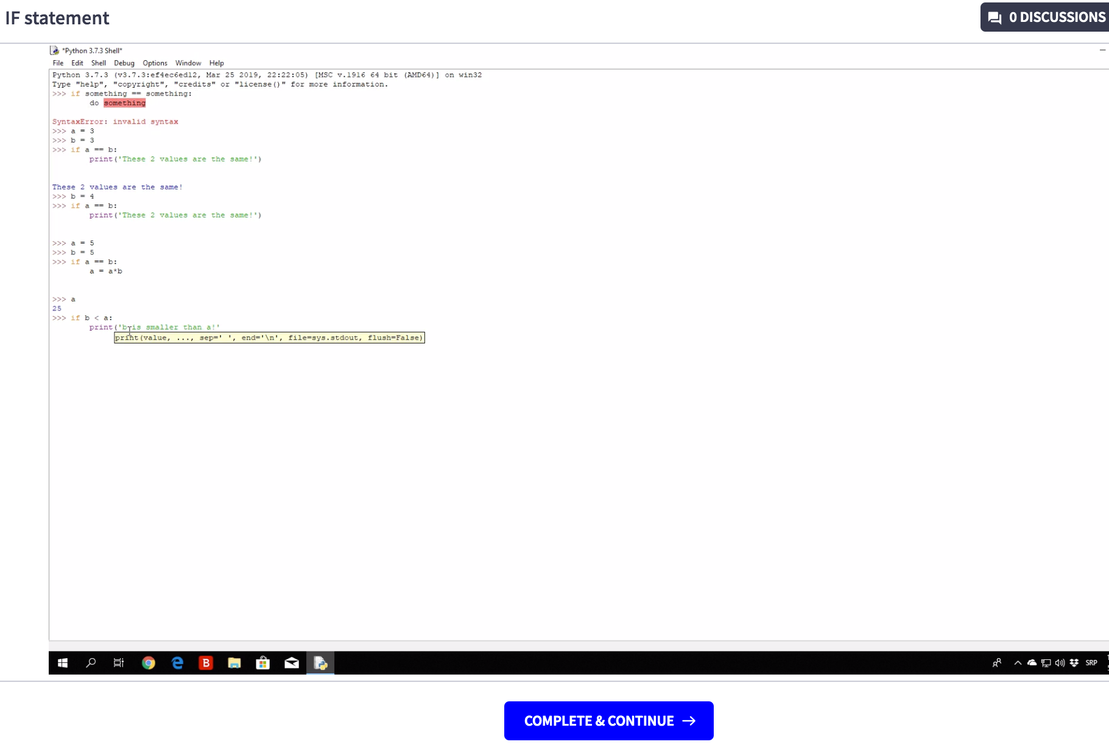Open the File menu
1109x747 pixels.
[58, 63]
